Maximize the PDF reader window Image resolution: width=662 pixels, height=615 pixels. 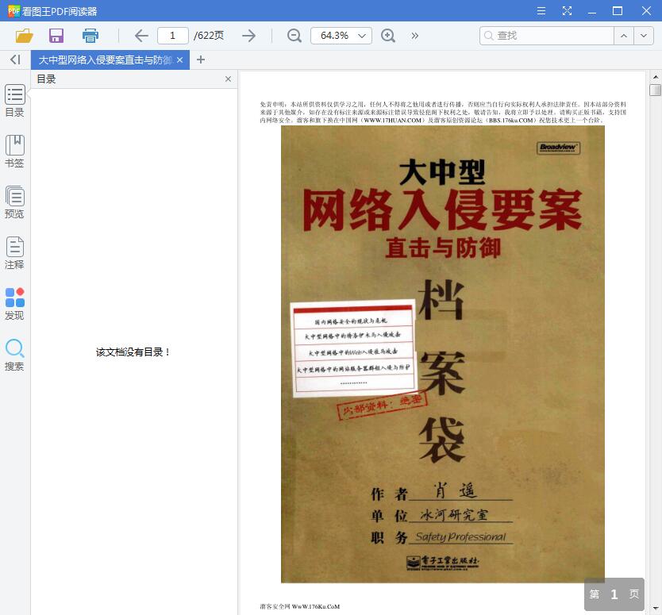click(618, 11)
